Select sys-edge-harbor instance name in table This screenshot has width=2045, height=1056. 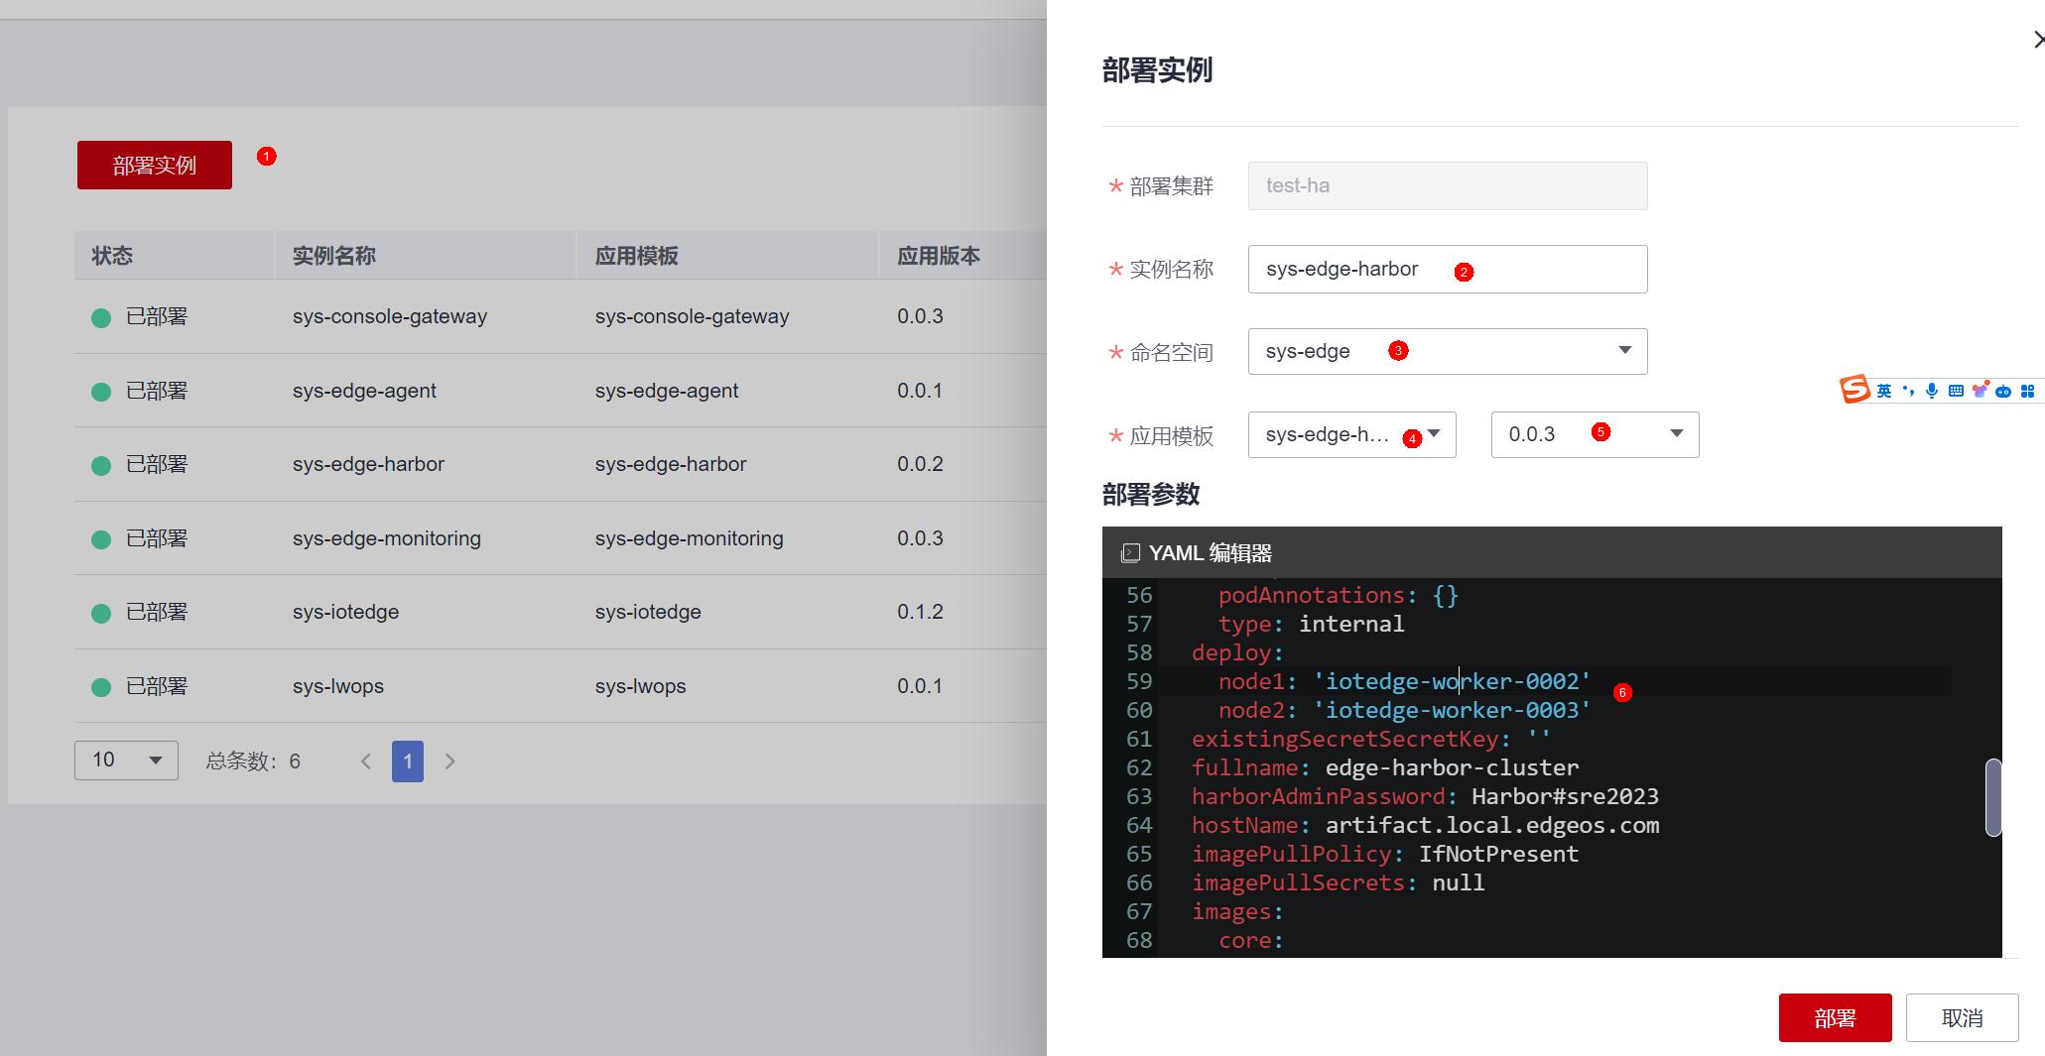368,464
